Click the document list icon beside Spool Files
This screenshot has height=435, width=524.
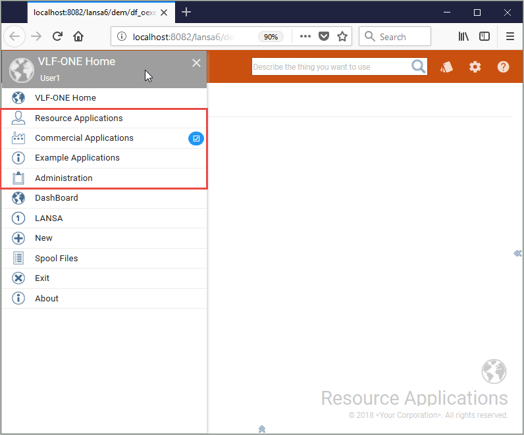tap(18, 258)
